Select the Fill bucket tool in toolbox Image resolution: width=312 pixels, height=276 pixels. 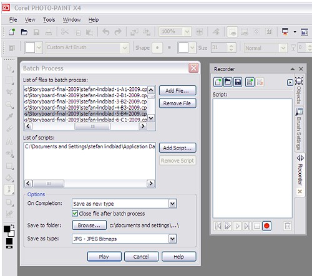9,178
